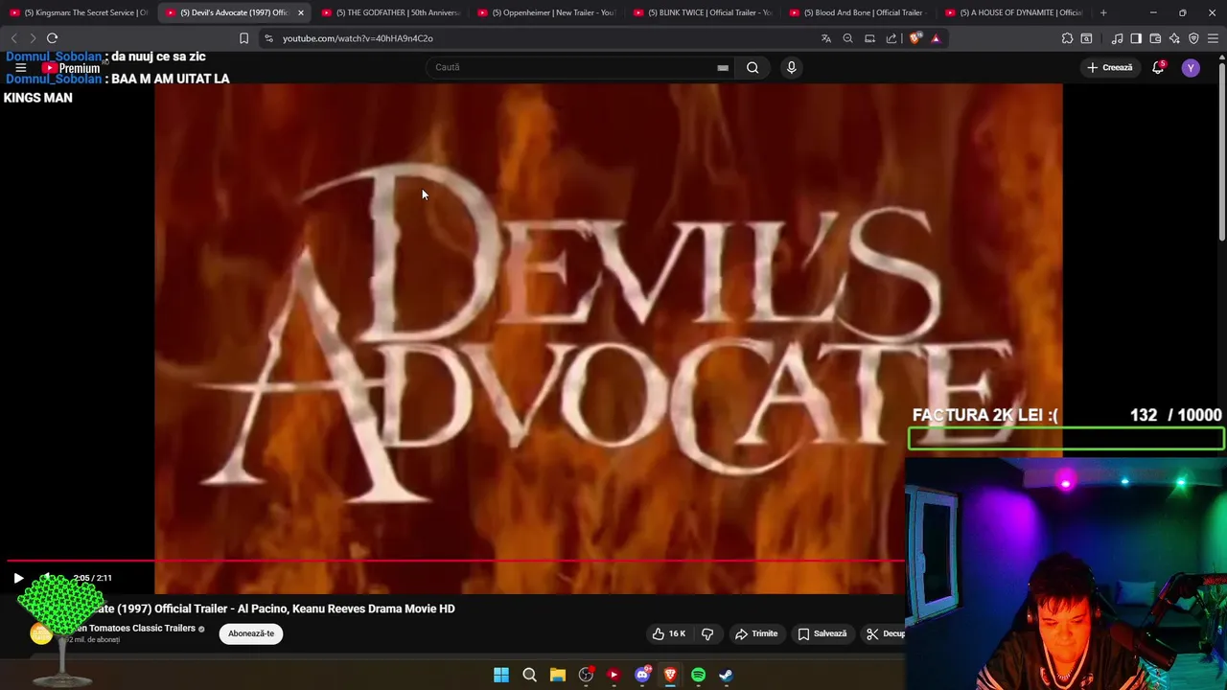The height and width of the screenshot is (690, 1227).
Task: Open Windows taskbar search
Action: pyautogui.click(x=529, y=675)
